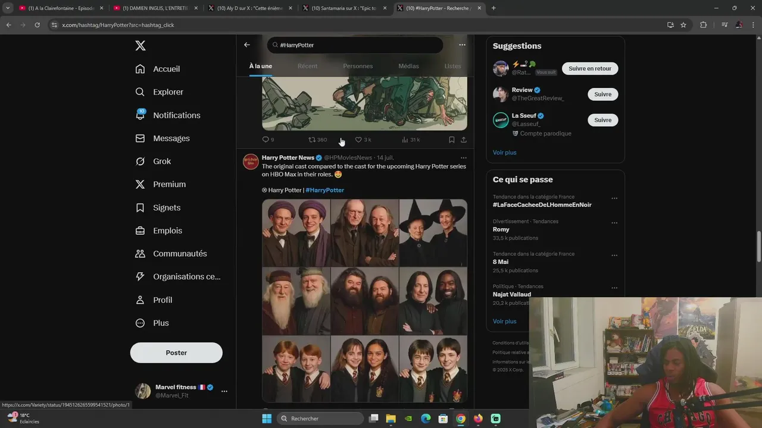Open Marvel fitness account menu dots
762x428 pixels.
[224, 391]
